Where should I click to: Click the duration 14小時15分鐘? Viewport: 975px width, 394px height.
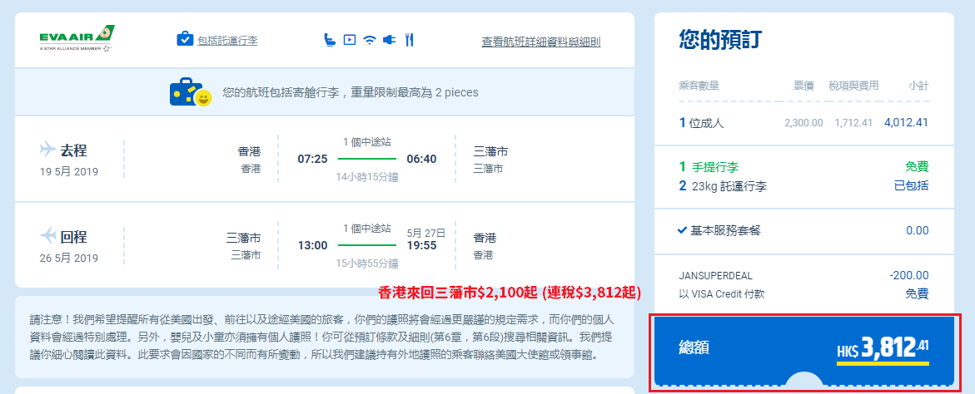click(367, 177)
